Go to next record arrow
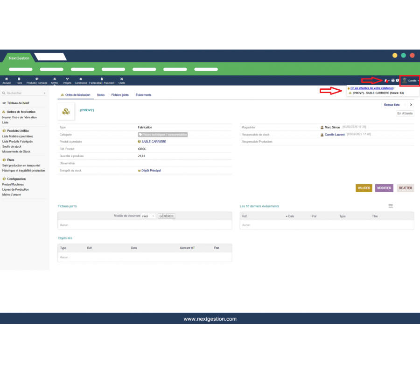 [411, 105]
